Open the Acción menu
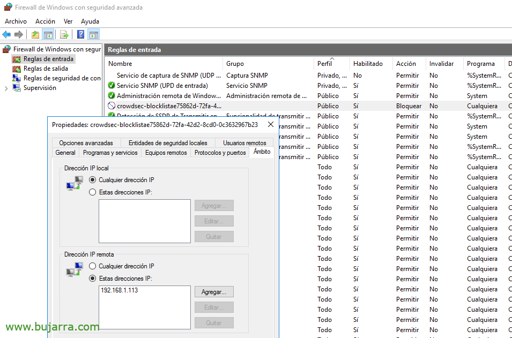Screen dimensions: 512x338 (45, 21)
